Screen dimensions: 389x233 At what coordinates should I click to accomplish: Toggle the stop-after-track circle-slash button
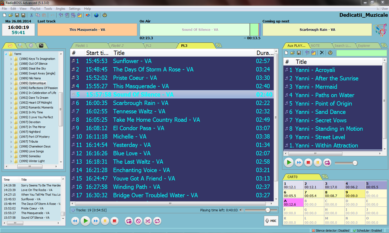pos(138,221)
